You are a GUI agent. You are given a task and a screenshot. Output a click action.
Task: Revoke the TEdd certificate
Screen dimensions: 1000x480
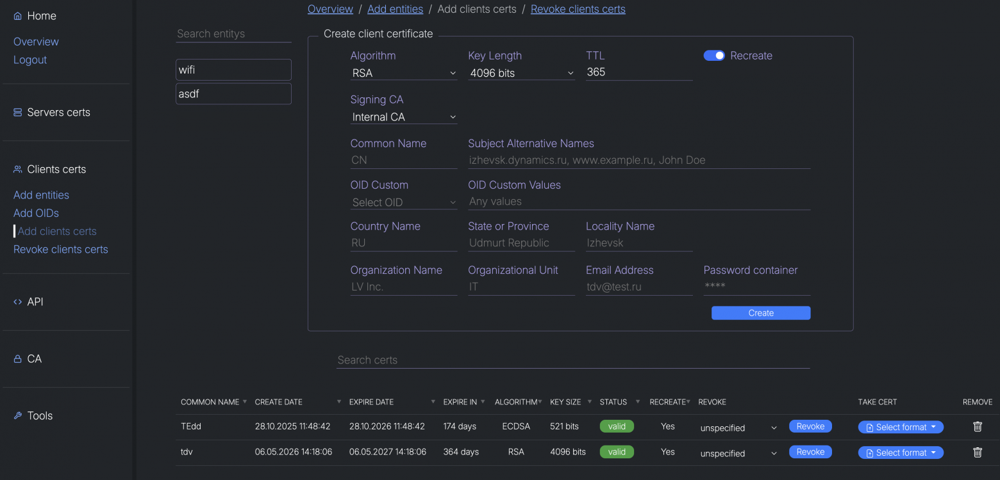(810, 426)
